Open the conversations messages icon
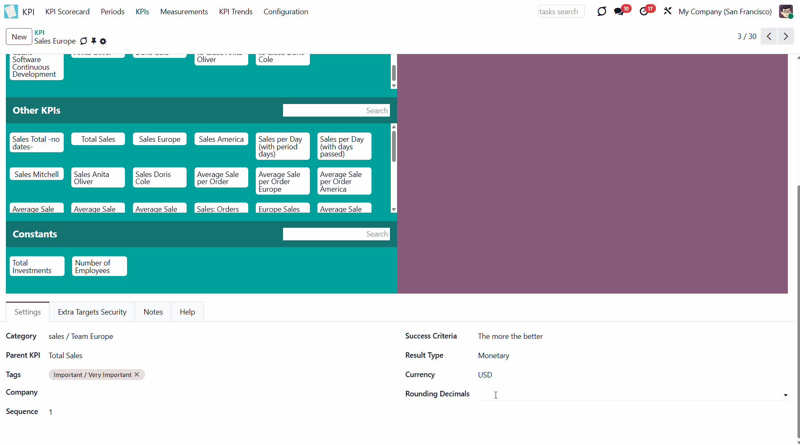The image size is (800, 445). click(619, 11)
